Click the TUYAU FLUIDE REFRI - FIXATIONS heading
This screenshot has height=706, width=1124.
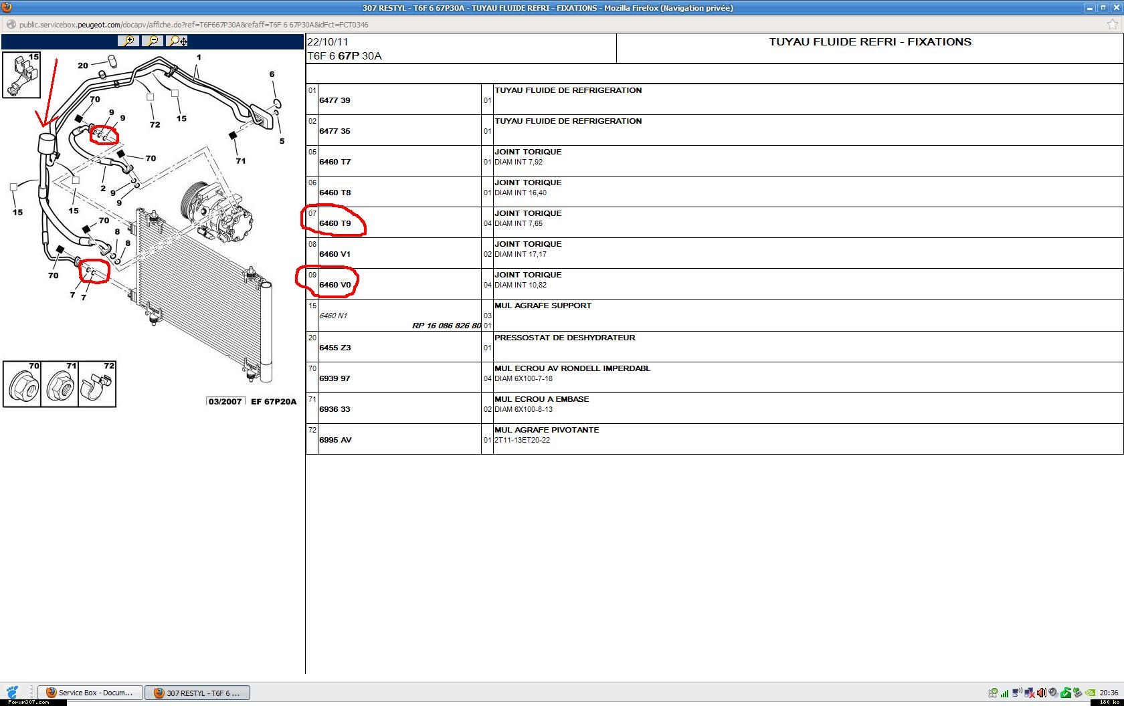click(870, 41)
